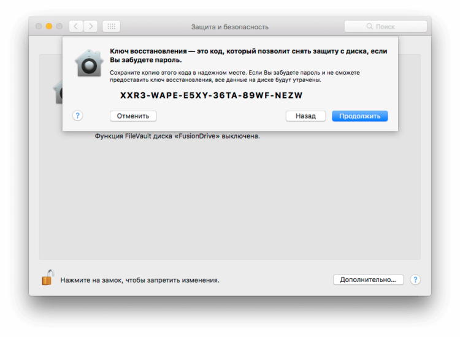Screen dimensions: 460x337
Task: Click the Дополнительно… button
Action: point(368,280)
